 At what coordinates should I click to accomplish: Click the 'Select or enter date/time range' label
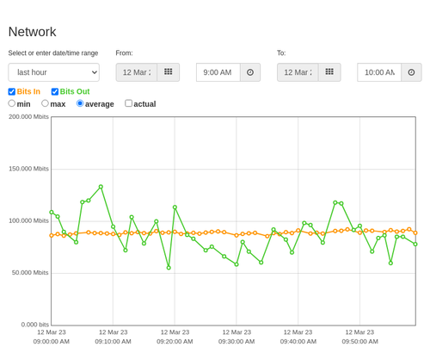point(53,53)
